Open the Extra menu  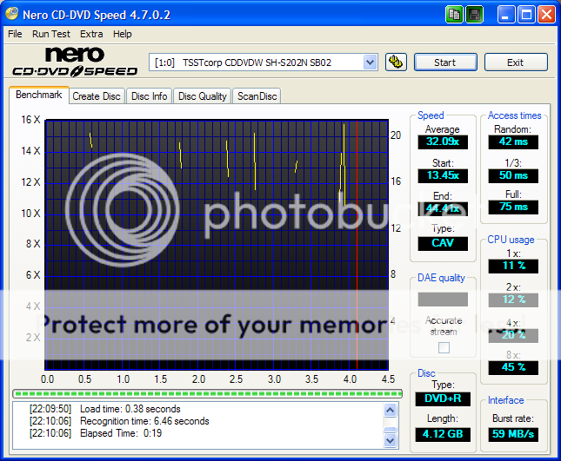[x=91, y=34]
